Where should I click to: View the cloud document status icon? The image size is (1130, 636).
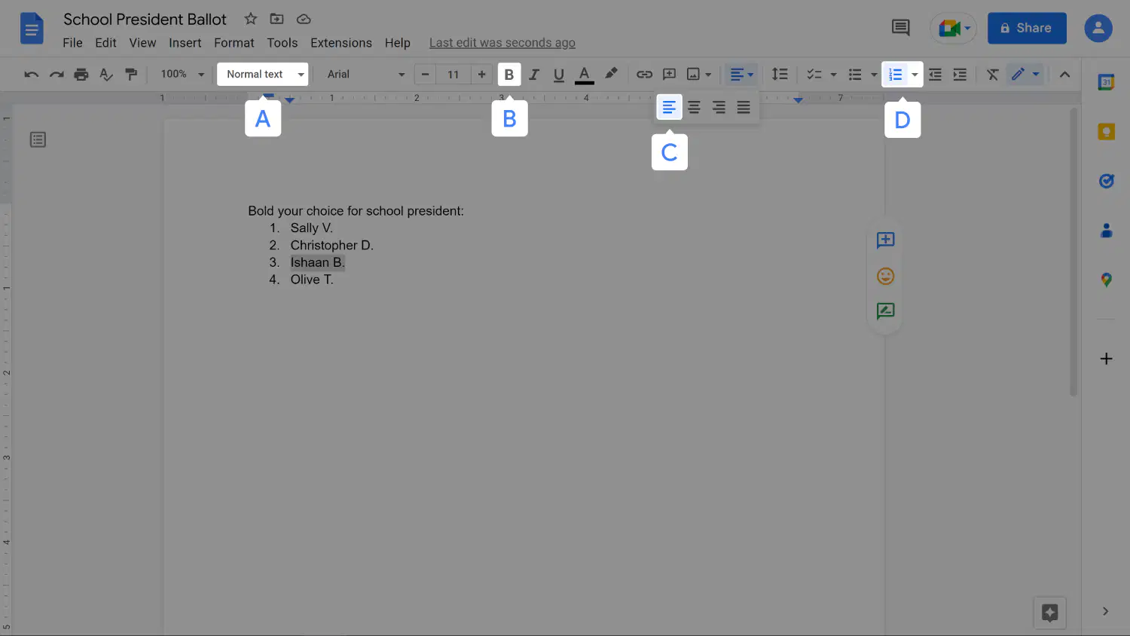tap(304, 19)
